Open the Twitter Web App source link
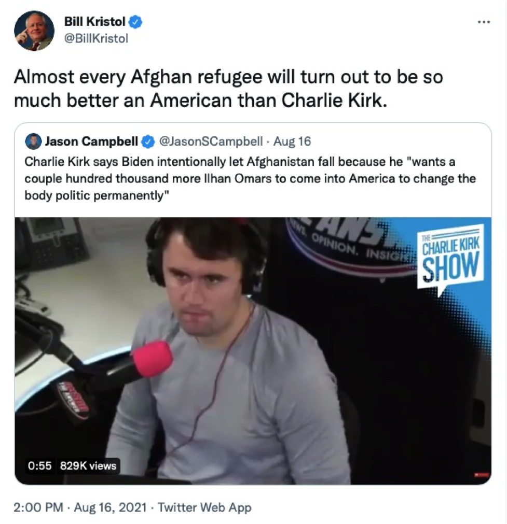 204,507
